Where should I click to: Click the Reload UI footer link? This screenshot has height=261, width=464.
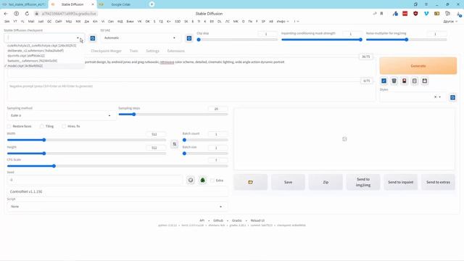(257, 220)
